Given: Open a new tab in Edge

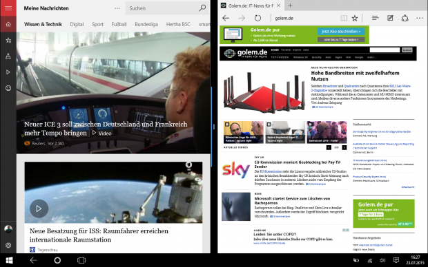Looking at the screenshot, I should (x=290, y=6).
